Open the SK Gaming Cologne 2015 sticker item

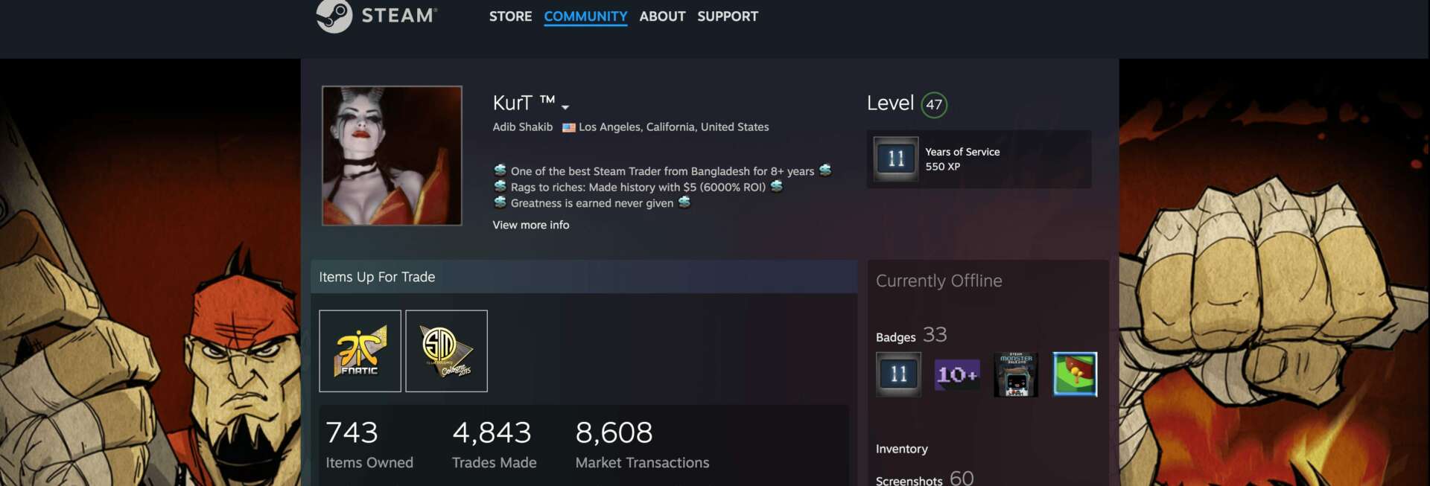(446, 351)
